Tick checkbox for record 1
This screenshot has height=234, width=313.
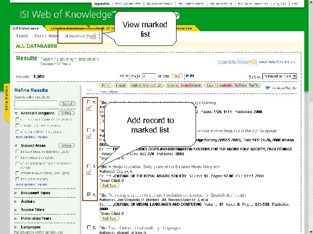click(x=89, y=102)
